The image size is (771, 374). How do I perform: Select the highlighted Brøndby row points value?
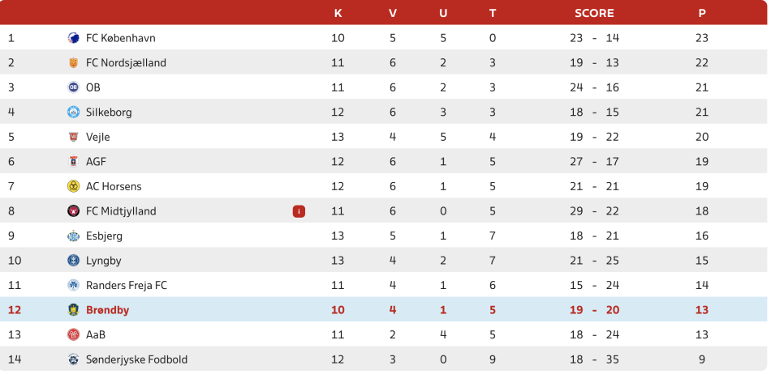(x=701, y=310)
